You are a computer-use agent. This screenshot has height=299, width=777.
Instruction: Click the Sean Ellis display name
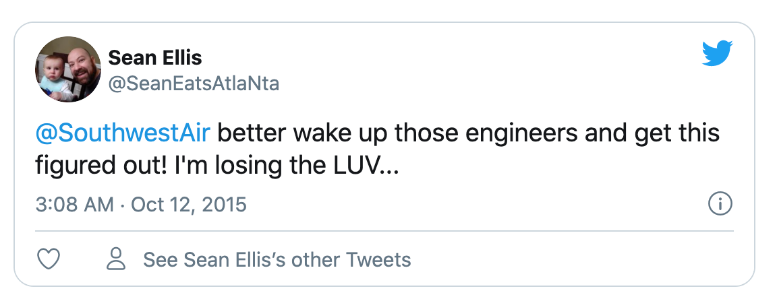pos(154,57)
